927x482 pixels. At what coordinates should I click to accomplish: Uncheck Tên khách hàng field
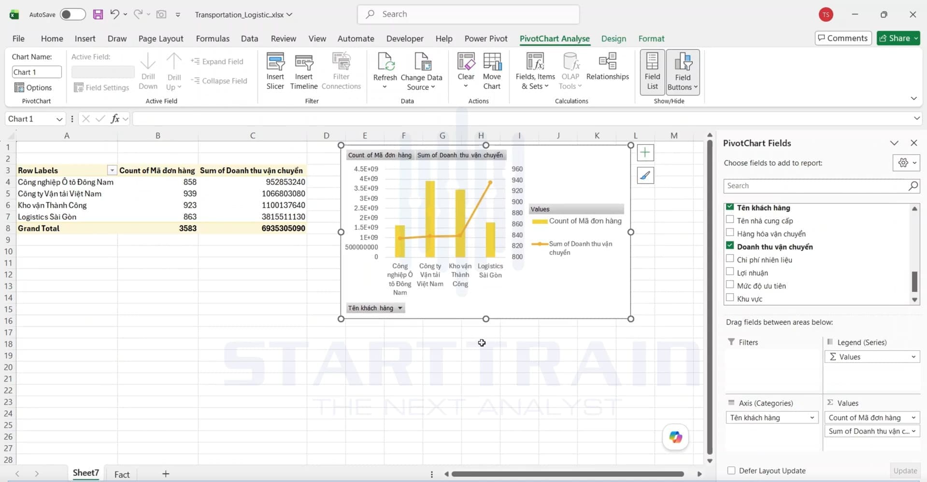click(730, 207)
